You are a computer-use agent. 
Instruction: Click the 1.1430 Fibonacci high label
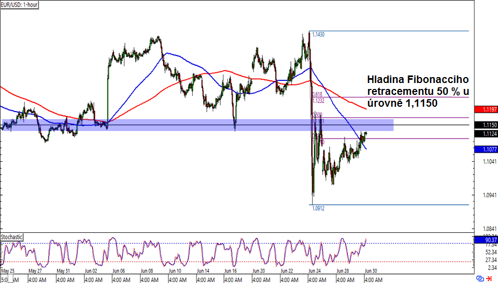coord(318,34)
